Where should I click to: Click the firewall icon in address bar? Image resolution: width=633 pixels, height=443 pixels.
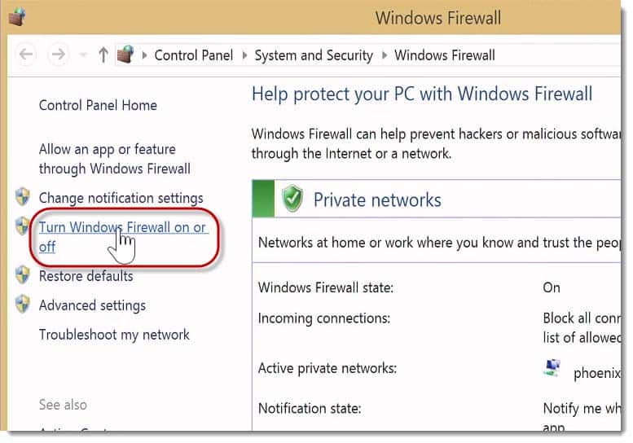click(x=125, y=54)
